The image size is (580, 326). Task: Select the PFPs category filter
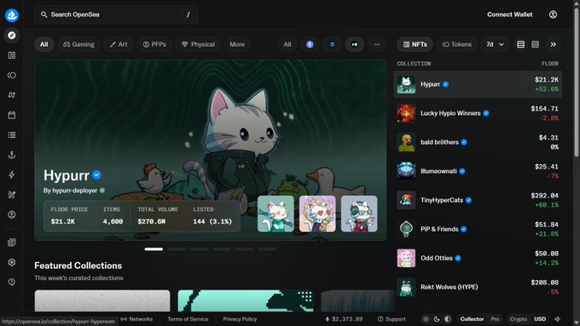point(154,44)
